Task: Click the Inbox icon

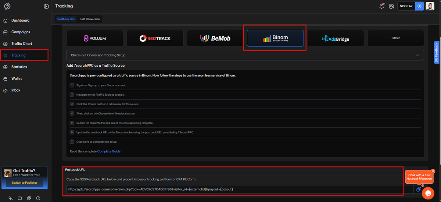Action: (x=6, y=90)
